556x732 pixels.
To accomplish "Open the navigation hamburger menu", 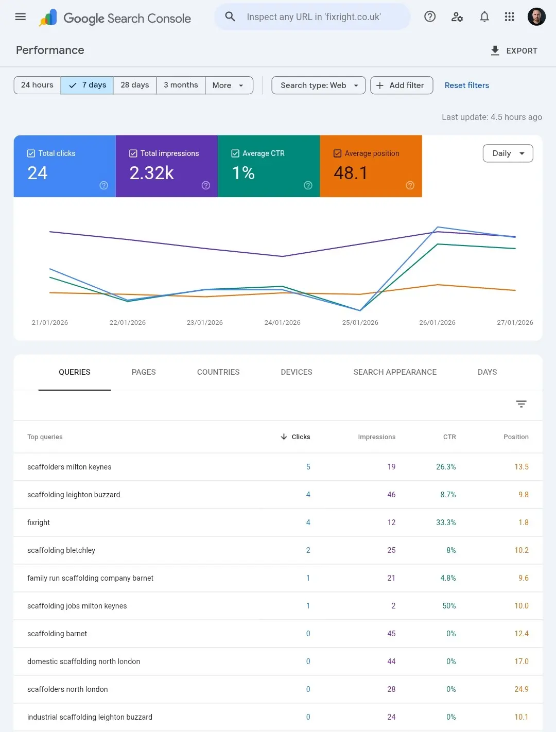I will (x=20, y=16).
